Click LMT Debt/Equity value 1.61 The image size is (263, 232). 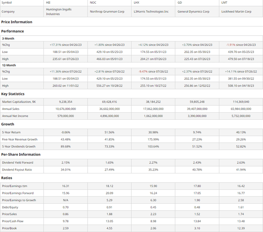click(241, 207)
